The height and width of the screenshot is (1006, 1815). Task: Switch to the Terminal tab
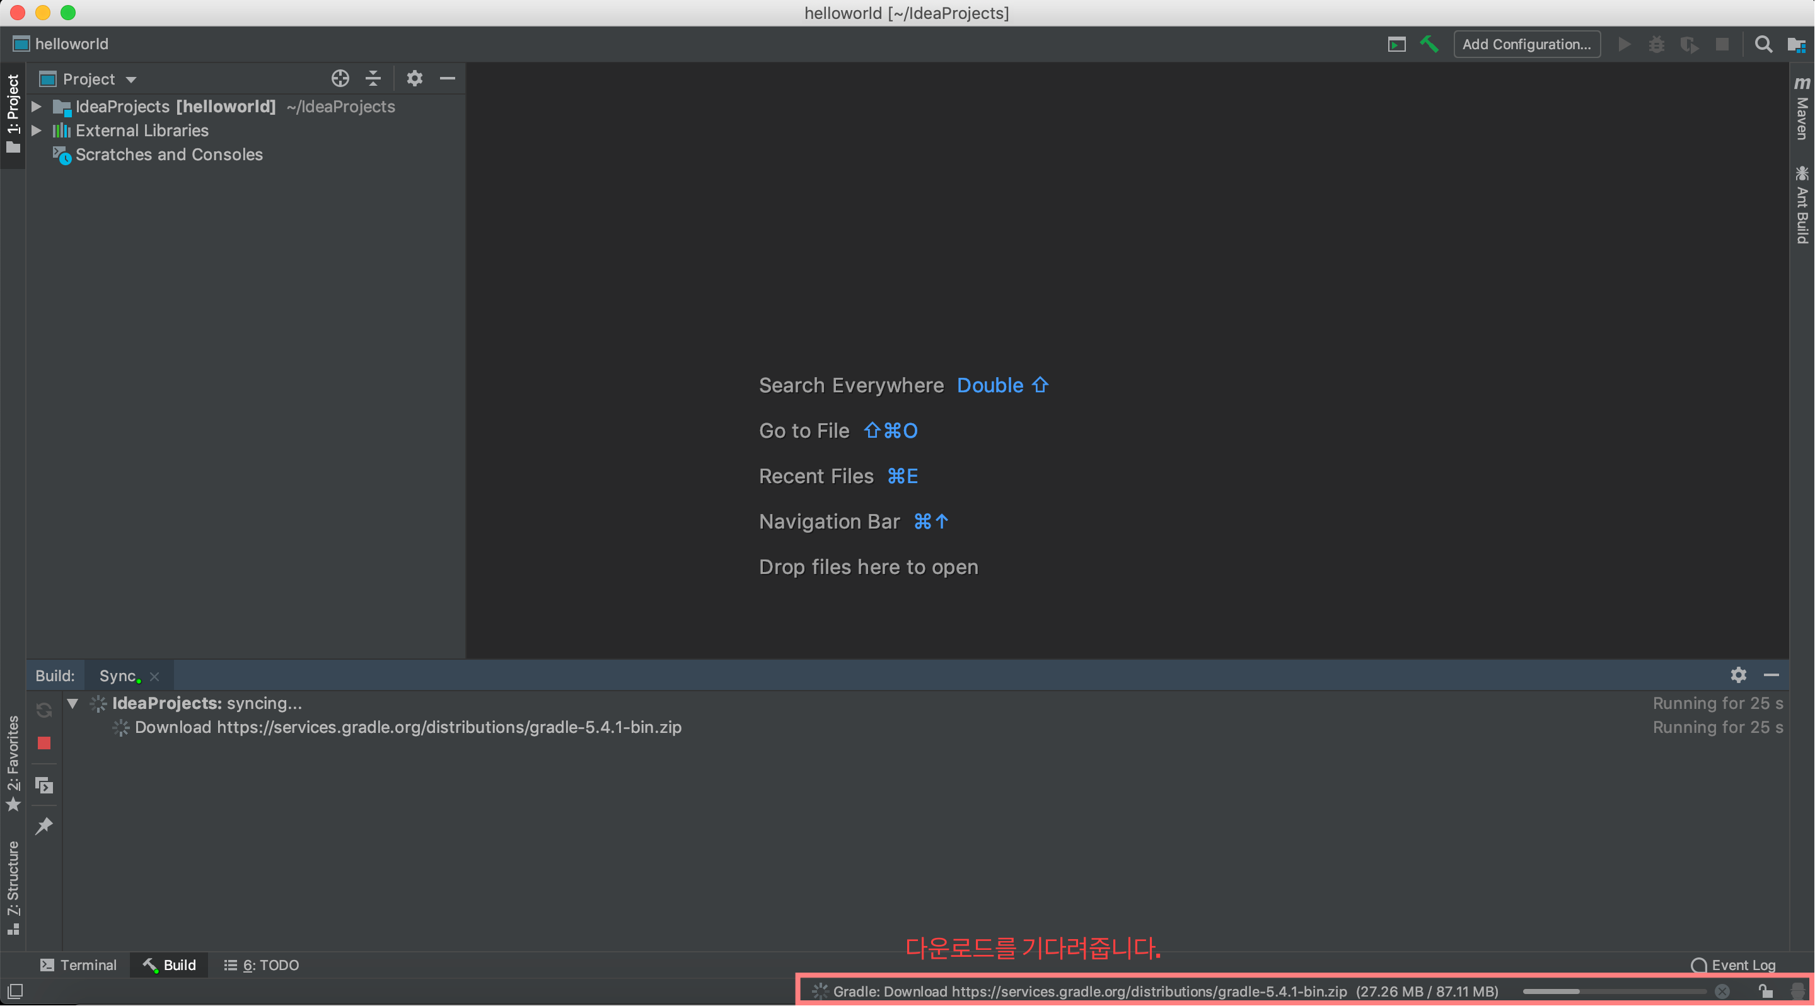tap(79, 964)
